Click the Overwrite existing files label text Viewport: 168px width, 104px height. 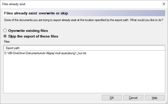28,31
